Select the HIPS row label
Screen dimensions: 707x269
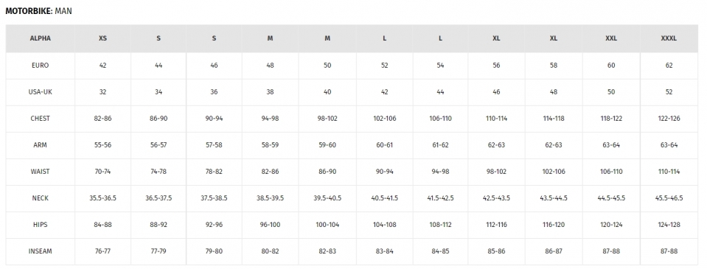[40, 226]
